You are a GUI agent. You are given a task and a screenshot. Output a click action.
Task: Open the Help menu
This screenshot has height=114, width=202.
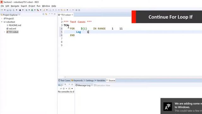click(54, 6)
